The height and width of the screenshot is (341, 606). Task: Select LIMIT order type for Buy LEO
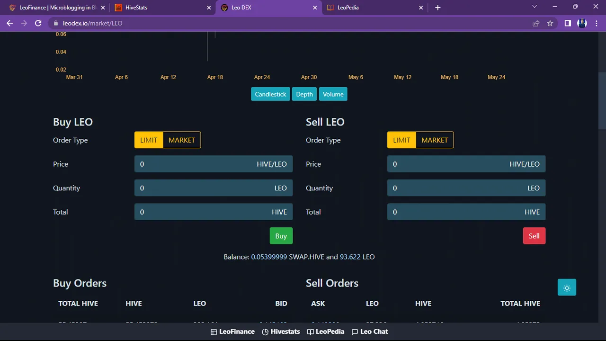click(x=149, y=140)
